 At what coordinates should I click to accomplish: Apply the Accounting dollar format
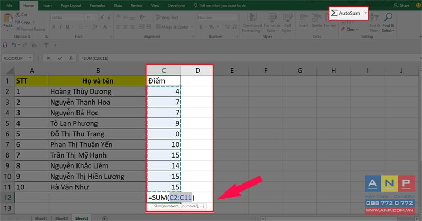[201, 27]
